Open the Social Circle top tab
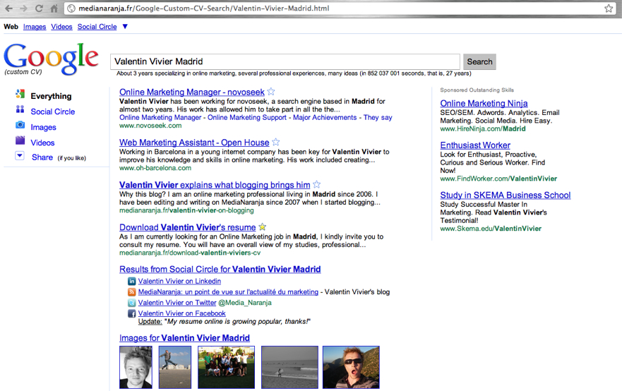 (x=97, y=27)
